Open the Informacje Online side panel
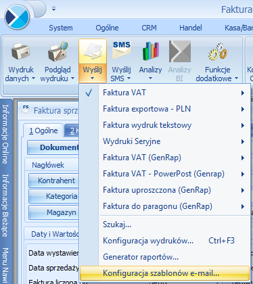The width and height of the screenshot is (253, 284). [x=5, y=135]
